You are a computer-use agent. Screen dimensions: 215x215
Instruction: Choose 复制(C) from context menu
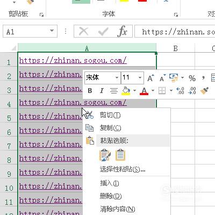(127, 128)
